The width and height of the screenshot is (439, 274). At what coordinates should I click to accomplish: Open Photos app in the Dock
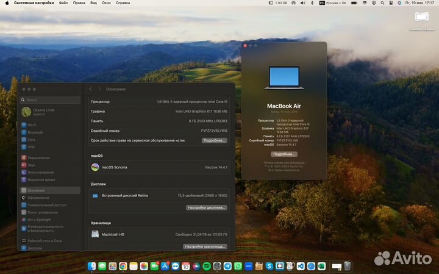click(144, 266)
